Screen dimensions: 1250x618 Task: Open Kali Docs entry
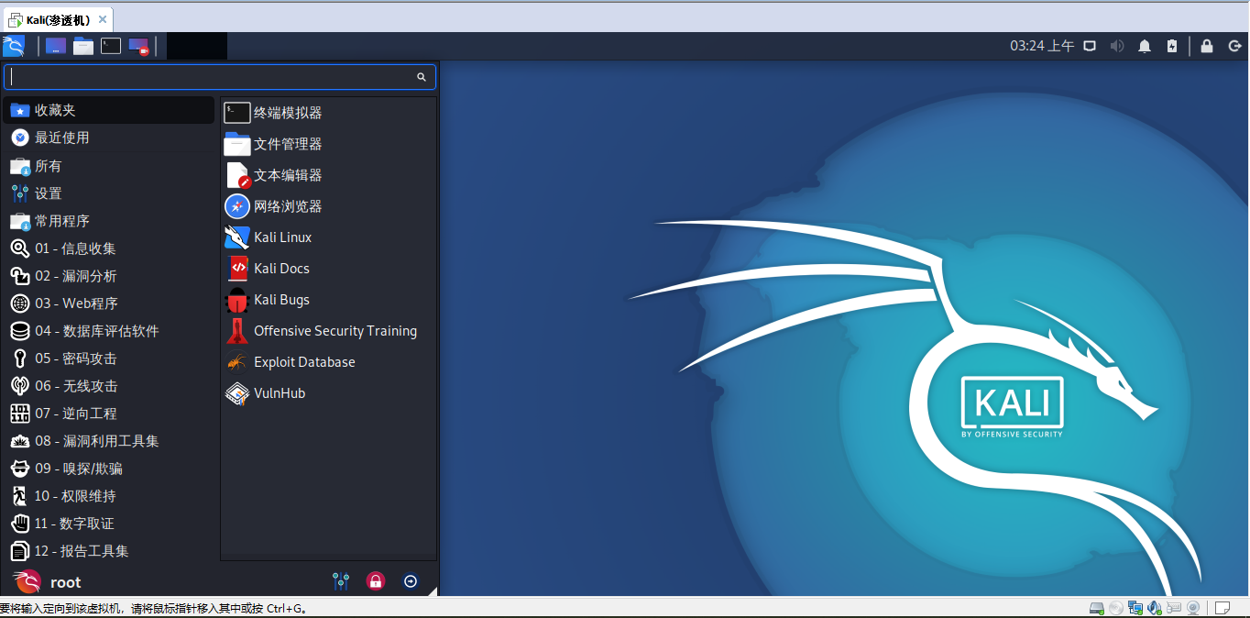coord(328,269)
